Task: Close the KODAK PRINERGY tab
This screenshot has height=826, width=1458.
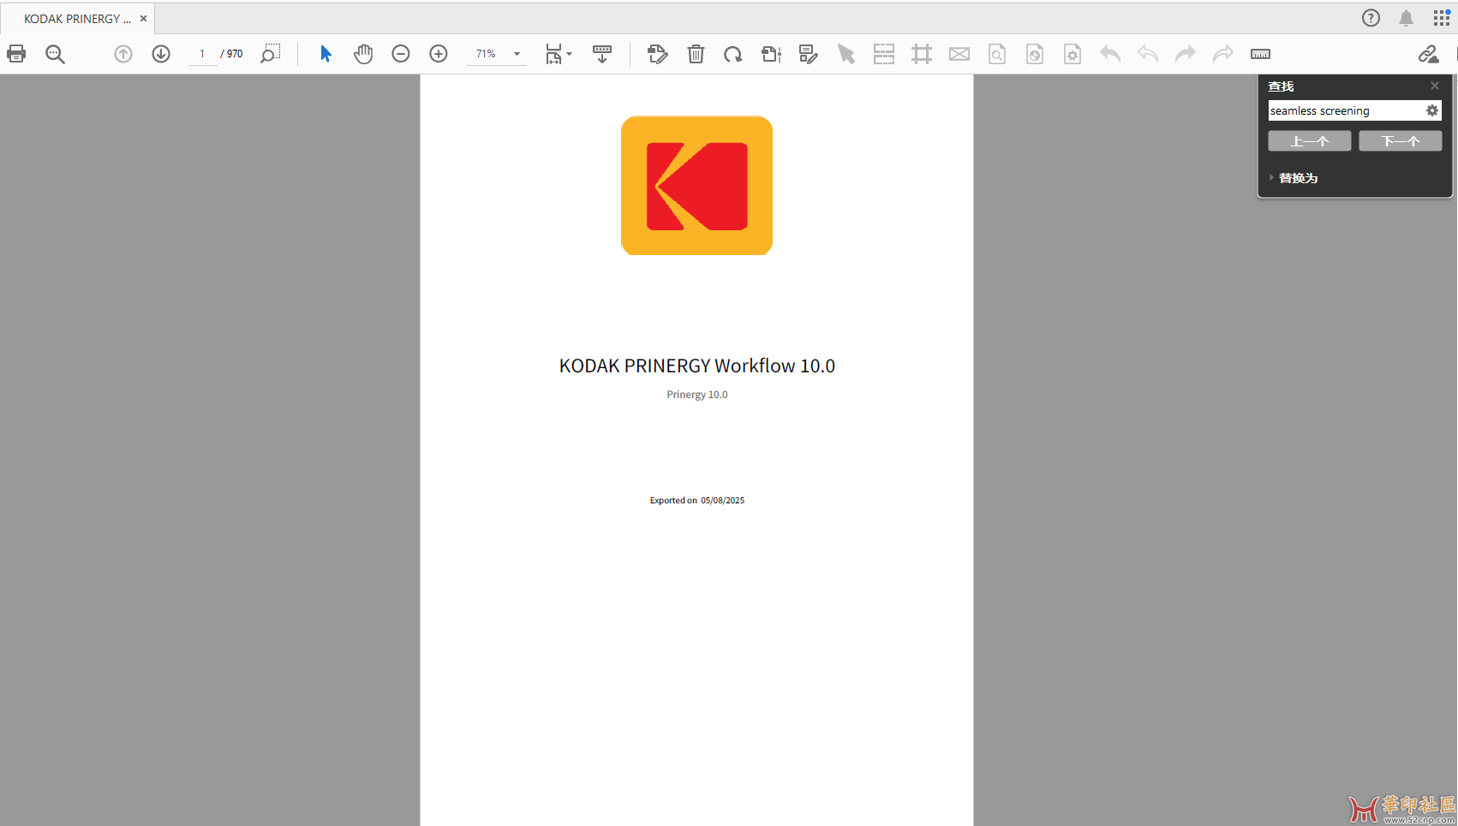Action: click(x=143, y=18)
